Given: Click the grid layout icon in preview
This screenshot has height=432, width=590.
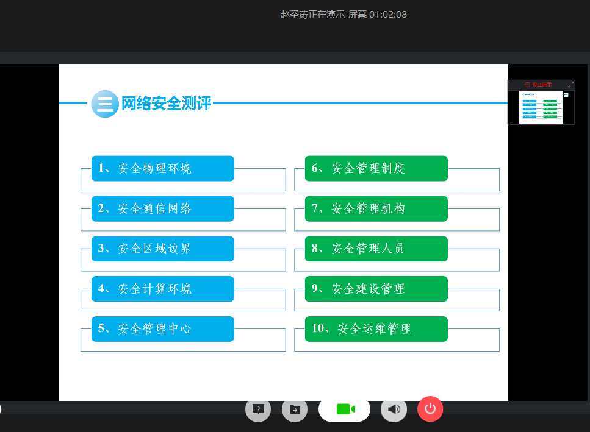Looking at the screenshot, I should 566,95.
